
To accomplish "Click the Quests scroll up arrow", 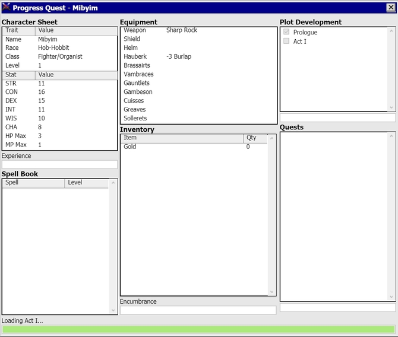I will 391,136.
